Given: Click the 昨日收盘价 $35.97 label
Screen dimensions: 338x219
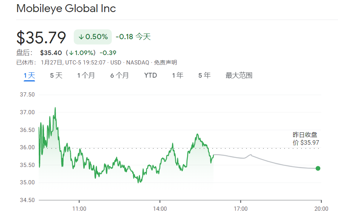Looking at the screenshot, I should (306, 139).
